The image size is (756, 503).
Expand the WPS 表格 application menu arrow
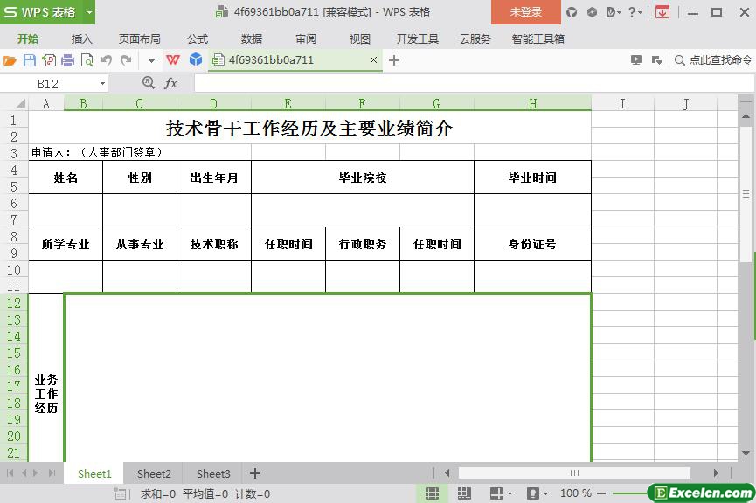[x=89, y=12]
